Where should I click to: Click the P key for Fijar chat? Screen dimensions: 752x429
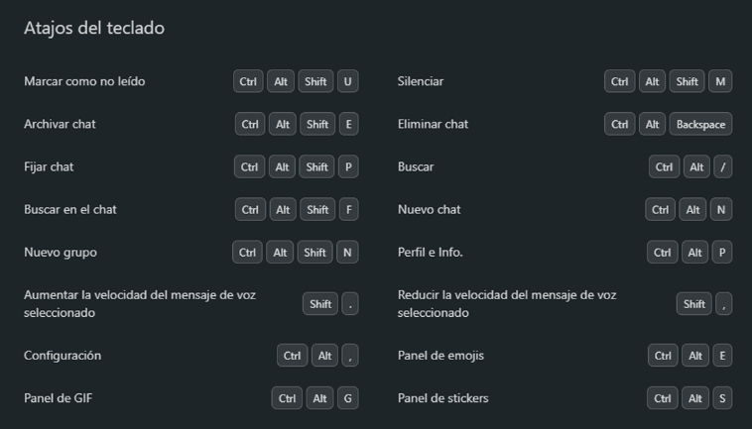tap(347, 167)
